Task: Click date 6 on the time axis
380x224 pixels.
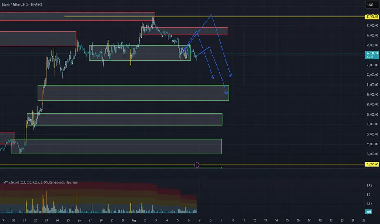Action: [x=188, y=220]
